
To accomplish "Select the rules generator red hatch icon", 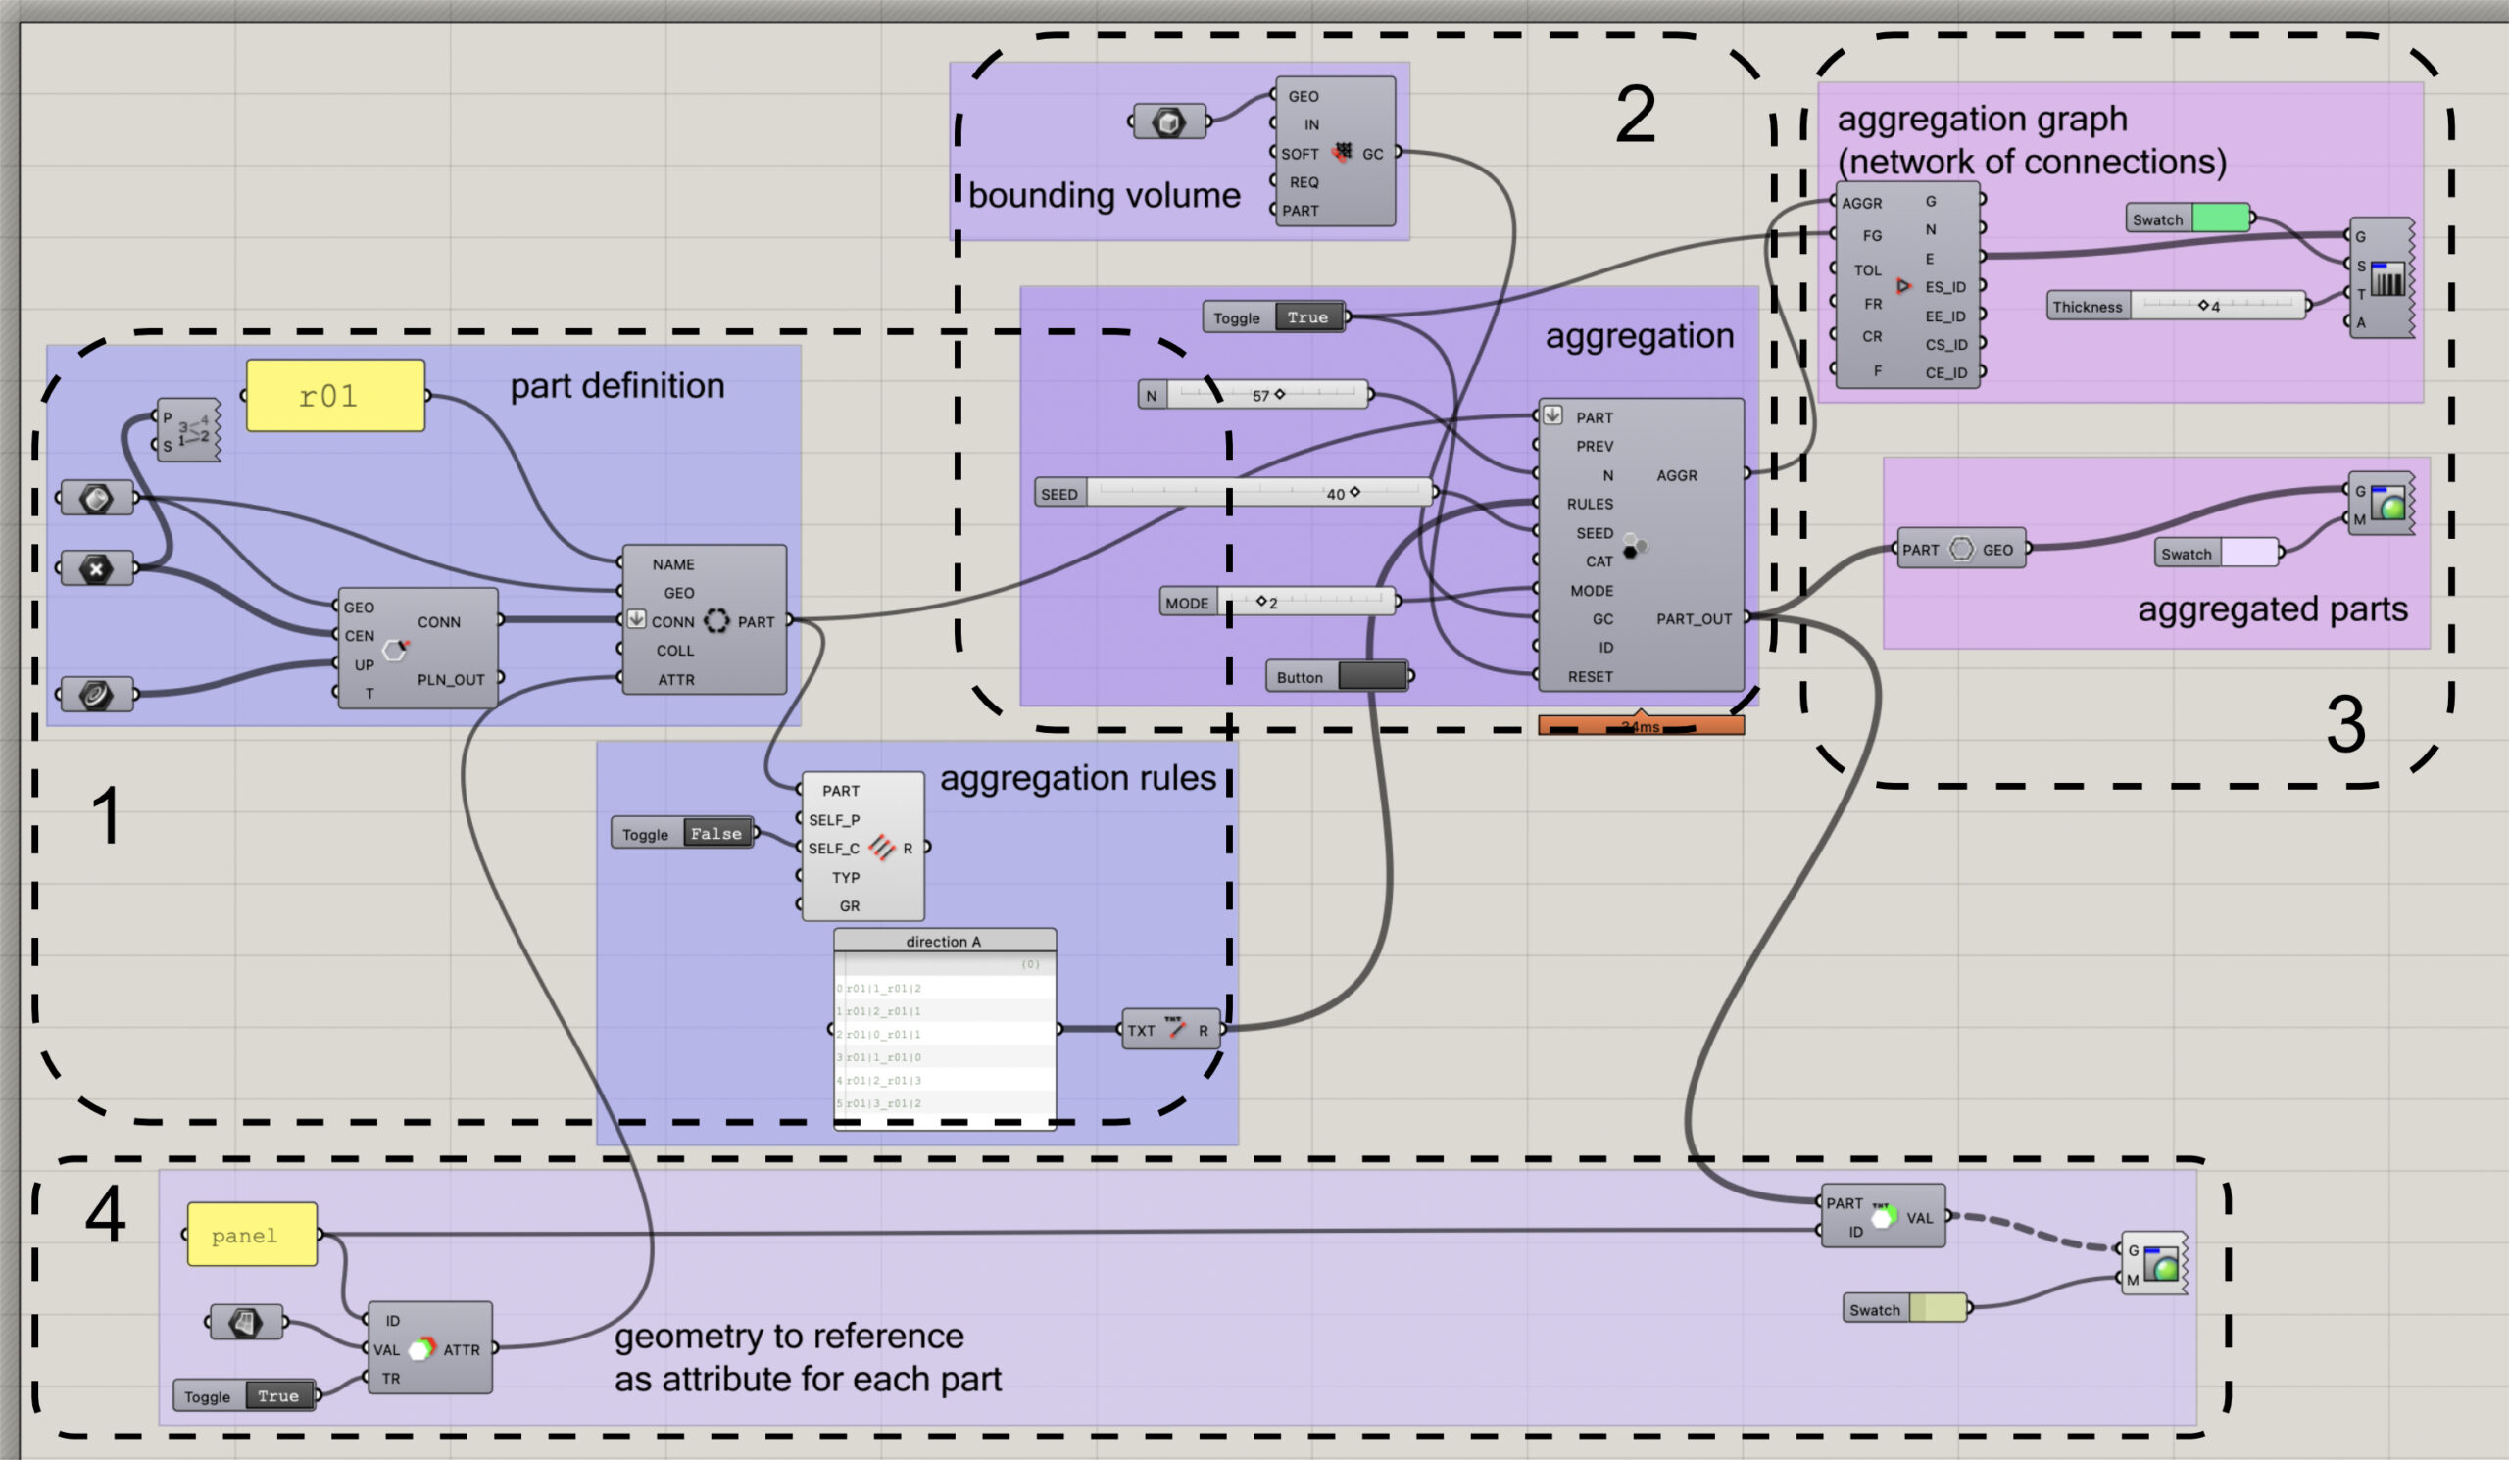I will (881, 847).
